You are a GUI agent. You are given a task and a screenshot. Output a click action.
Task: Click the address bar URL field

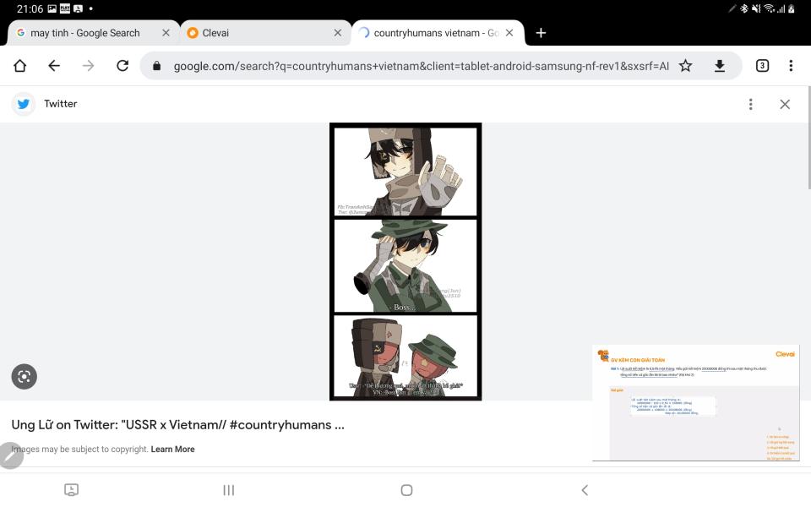click(x=421, y=66)
